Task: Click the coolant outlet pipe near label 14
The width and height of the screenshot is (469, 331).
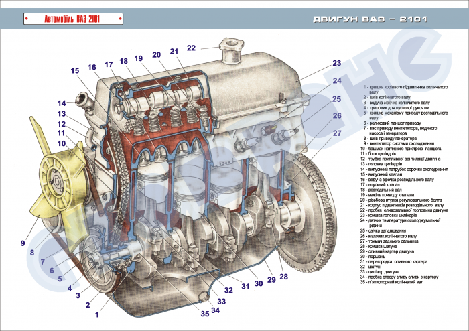Action: (81, 102)
